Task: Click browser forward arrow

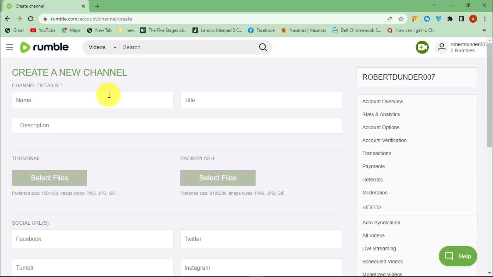Action: (19, 19)
